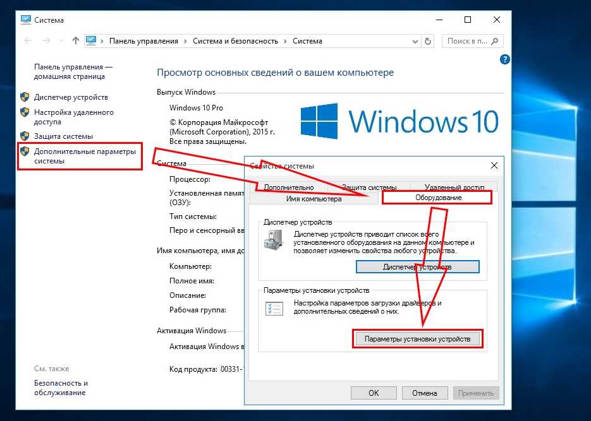This screenshot has width=591, height=421.
Task: Click the forward navigation arrow
Action: [46, 40]
